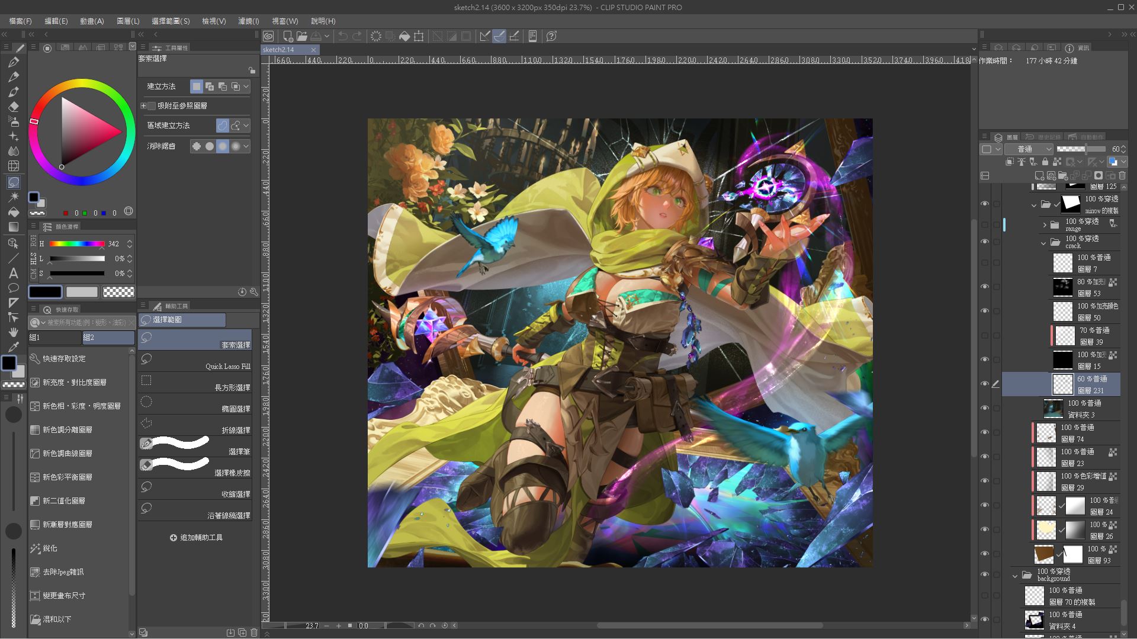Collapse the background layer folder
This screenshot has height=639, width=1137.
1015,575
